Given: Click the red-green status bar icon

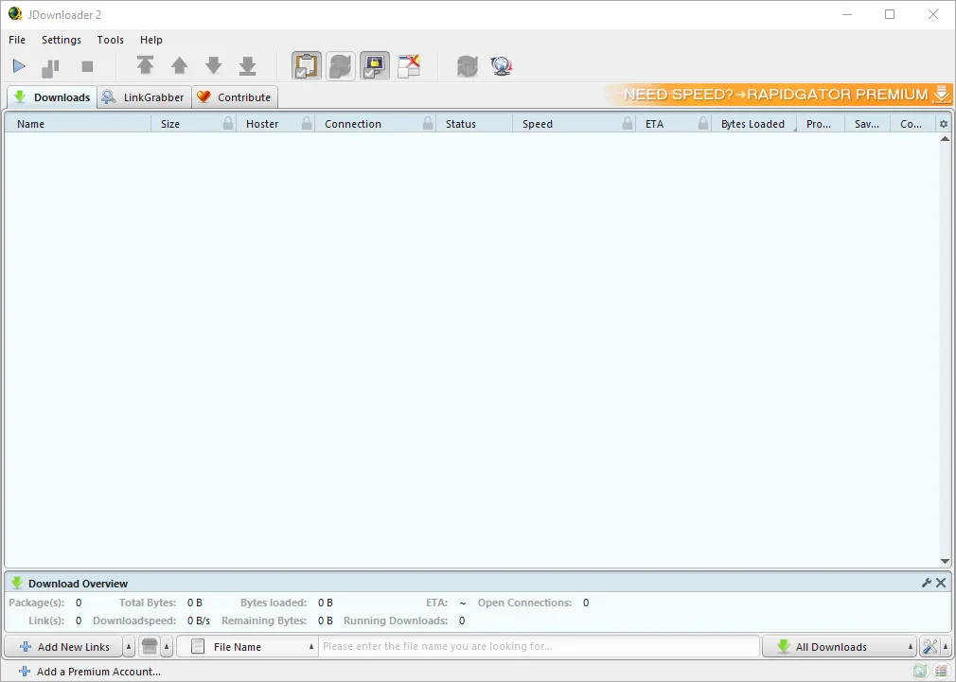Looking at the screenshot, I should click(x=942, y=672).
